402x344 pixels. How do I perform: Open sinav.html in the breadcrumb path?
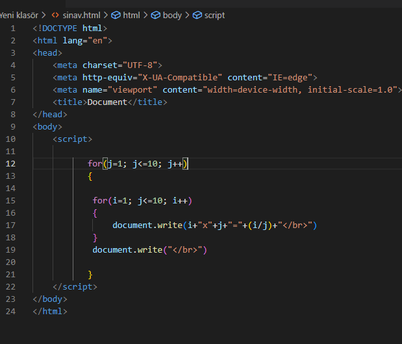(82, 16)
